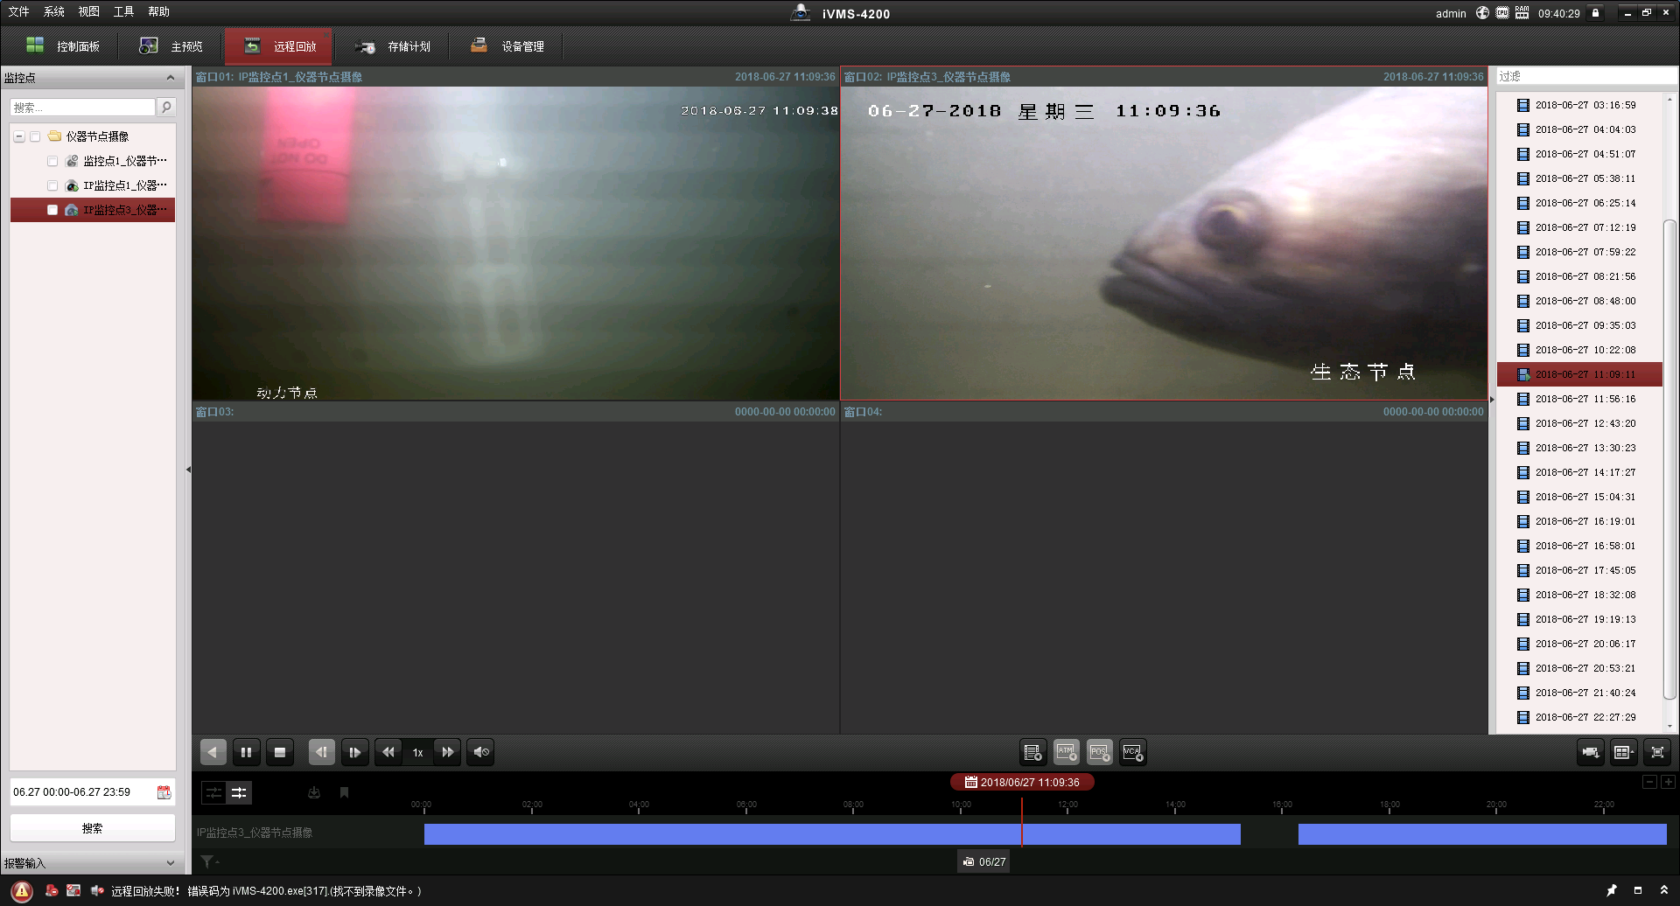
Task: Open the 工具 menu
Action: (123, 11)
